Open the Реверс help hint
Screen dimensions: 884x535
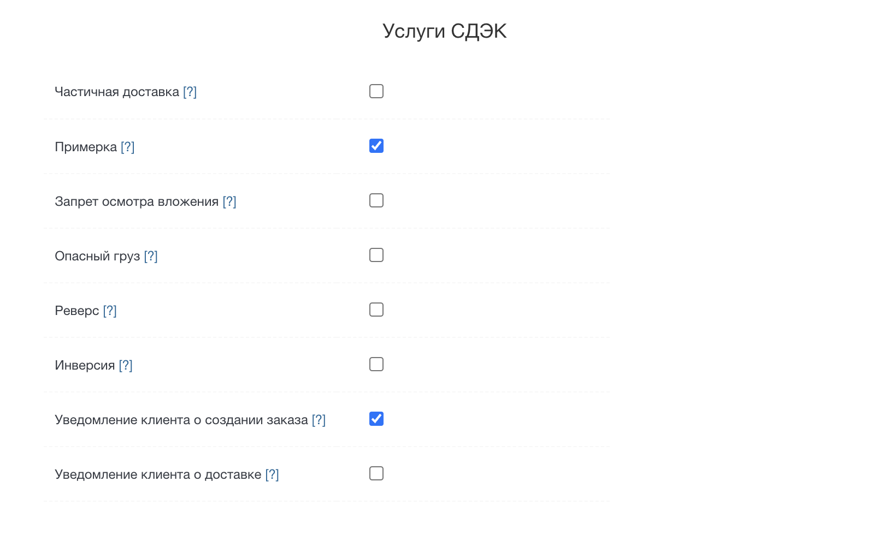[110, 310]
